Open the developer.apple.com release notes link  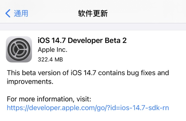(x=88, y=108)
